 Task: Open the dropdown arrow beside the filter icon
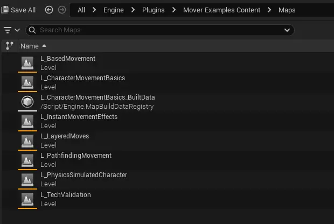[x=17, y=30]
